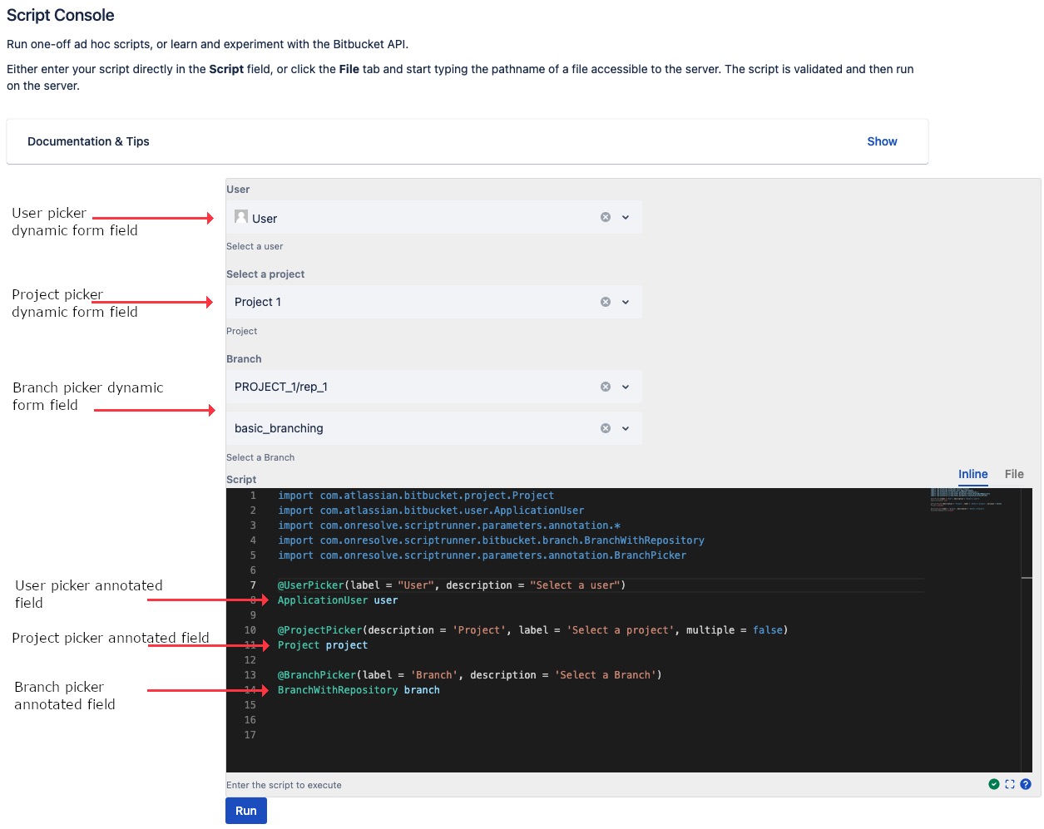Open the PROJECT_1/rep_1 repository dropdown
The width and height of the screenshot is (1044, 829).
pyautogui.click(x=626, y=387)
